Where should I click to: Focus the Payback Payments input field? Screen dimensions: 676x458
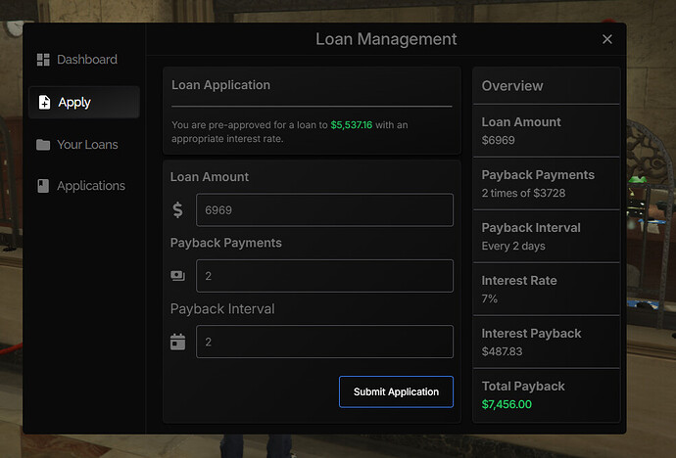[x=324, y=276]
